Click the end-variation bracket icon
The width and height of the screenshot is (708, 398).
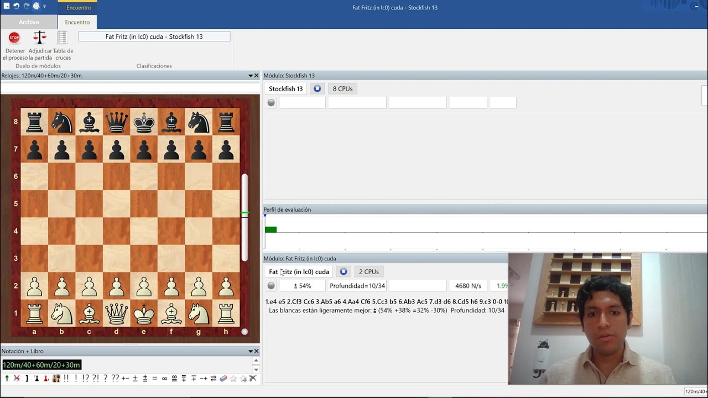tap(27, 379)
